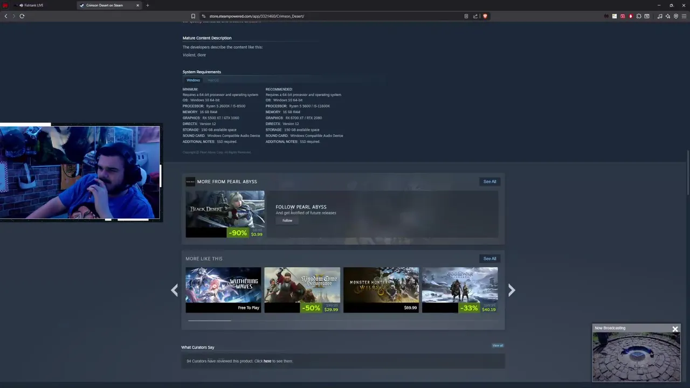Open reader mode icon in address bar

466,16
